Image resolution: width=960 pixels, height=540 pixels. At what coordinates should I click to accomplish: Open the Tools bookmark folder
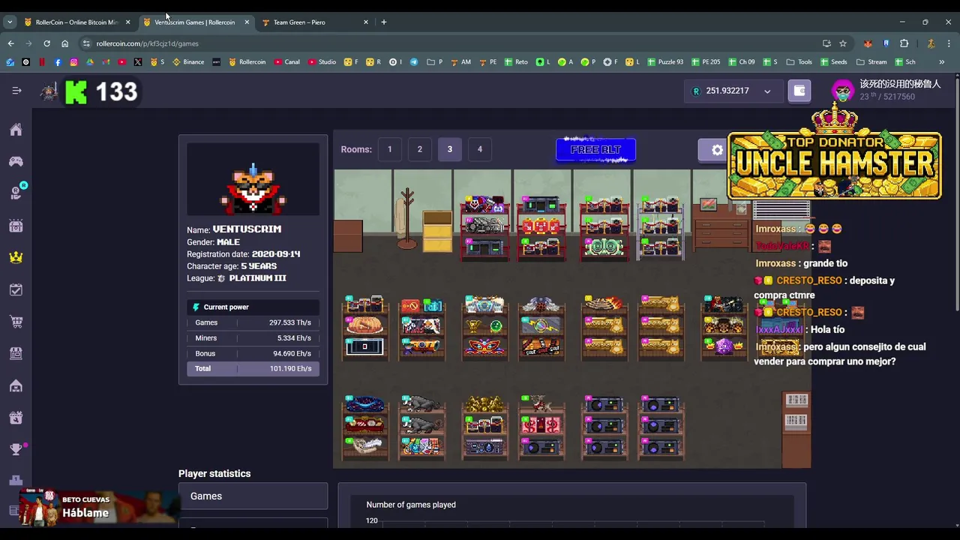[x=799, y=62]
